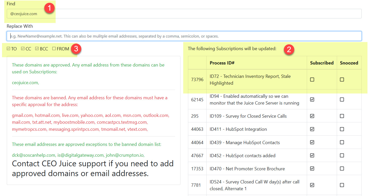Uncheck Subscribed for ID439 Manage HubSpot Contacts
375x196 pixels.
[312, 142]
